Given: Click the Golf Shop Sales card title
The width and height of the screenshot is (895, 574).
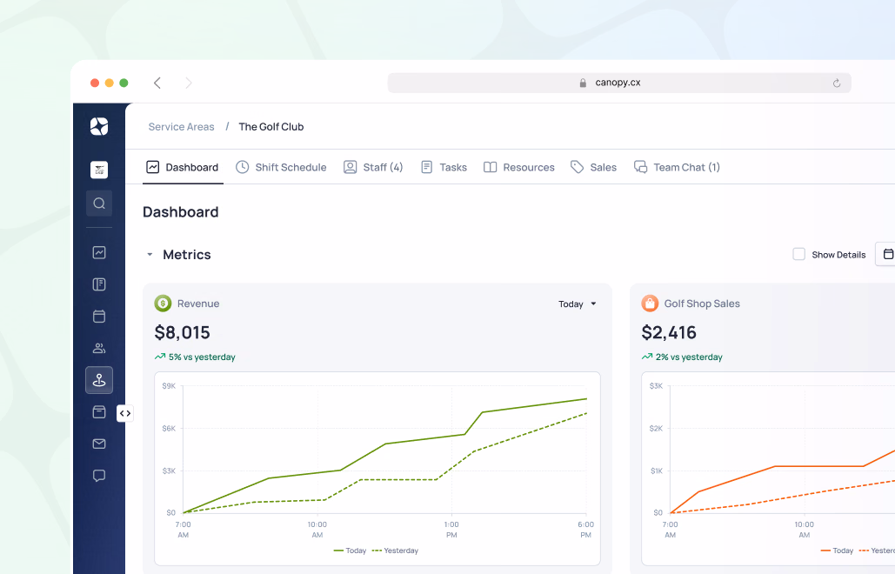Looking at the screenshot, I should click(x=702, y=304).
